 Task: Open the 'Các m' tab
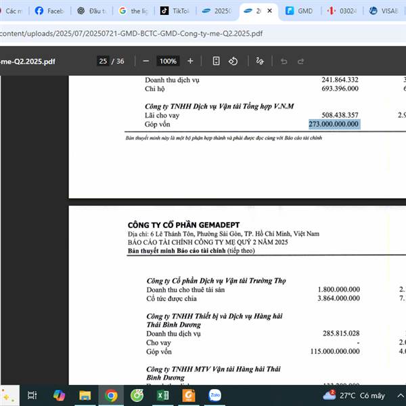point(12,11)
